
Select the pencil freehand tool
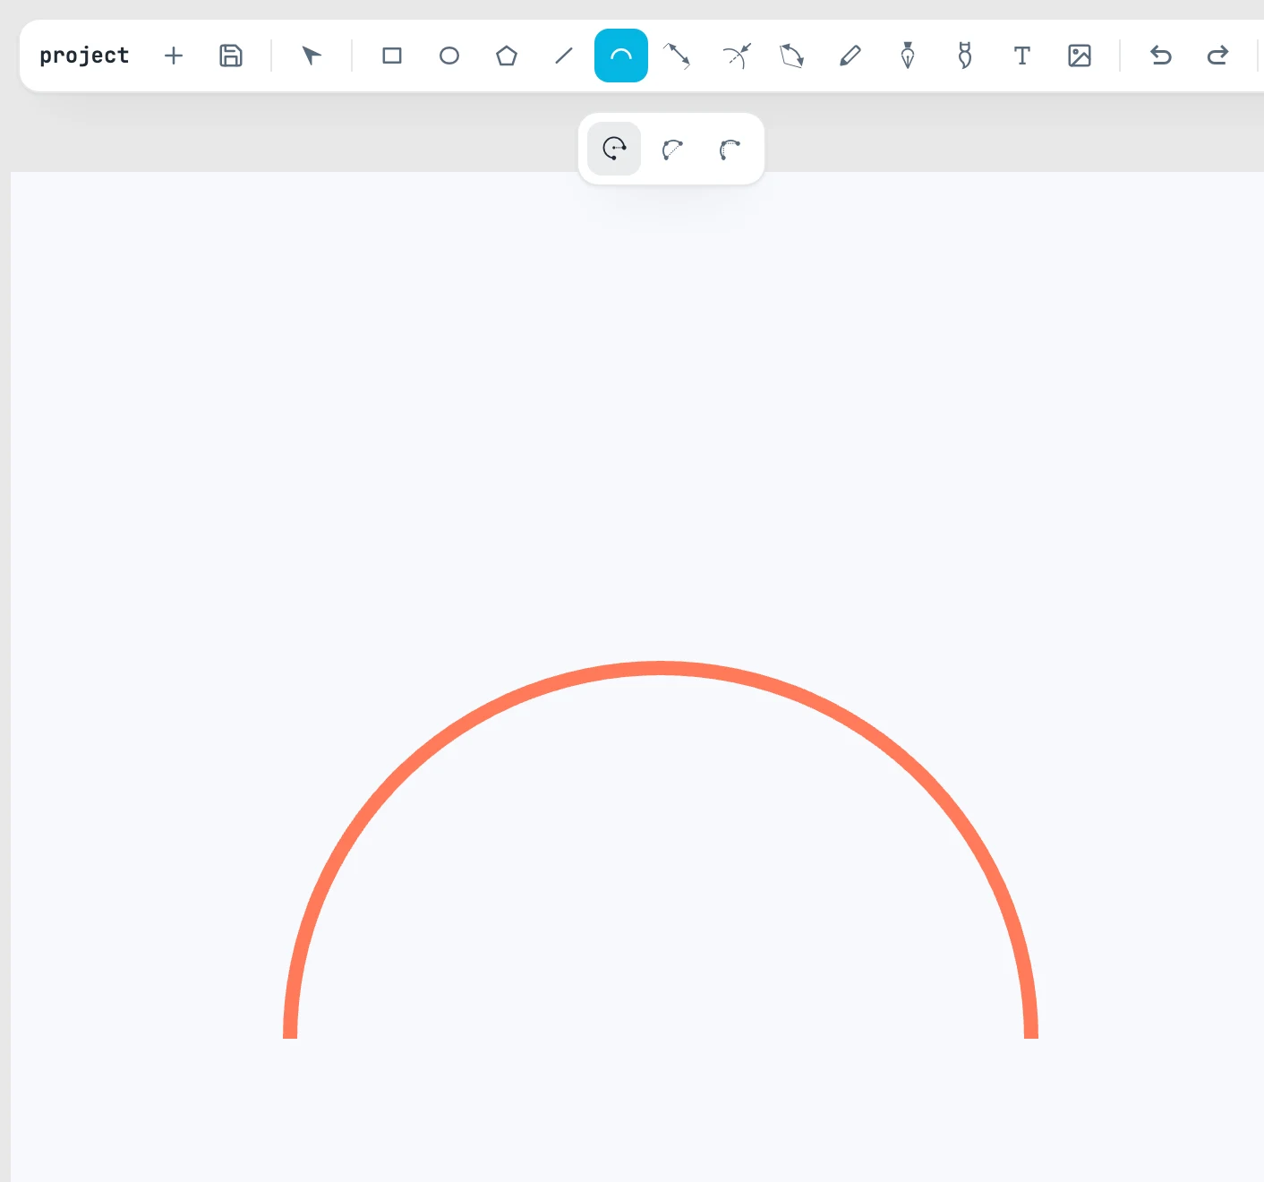click(850, 56)
